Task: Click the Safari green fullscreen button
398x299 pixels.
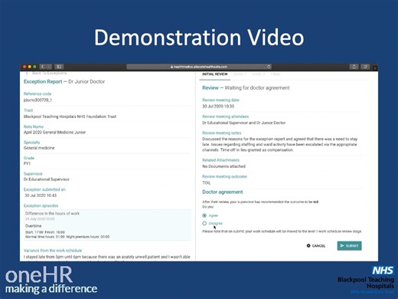Action: 34,67
